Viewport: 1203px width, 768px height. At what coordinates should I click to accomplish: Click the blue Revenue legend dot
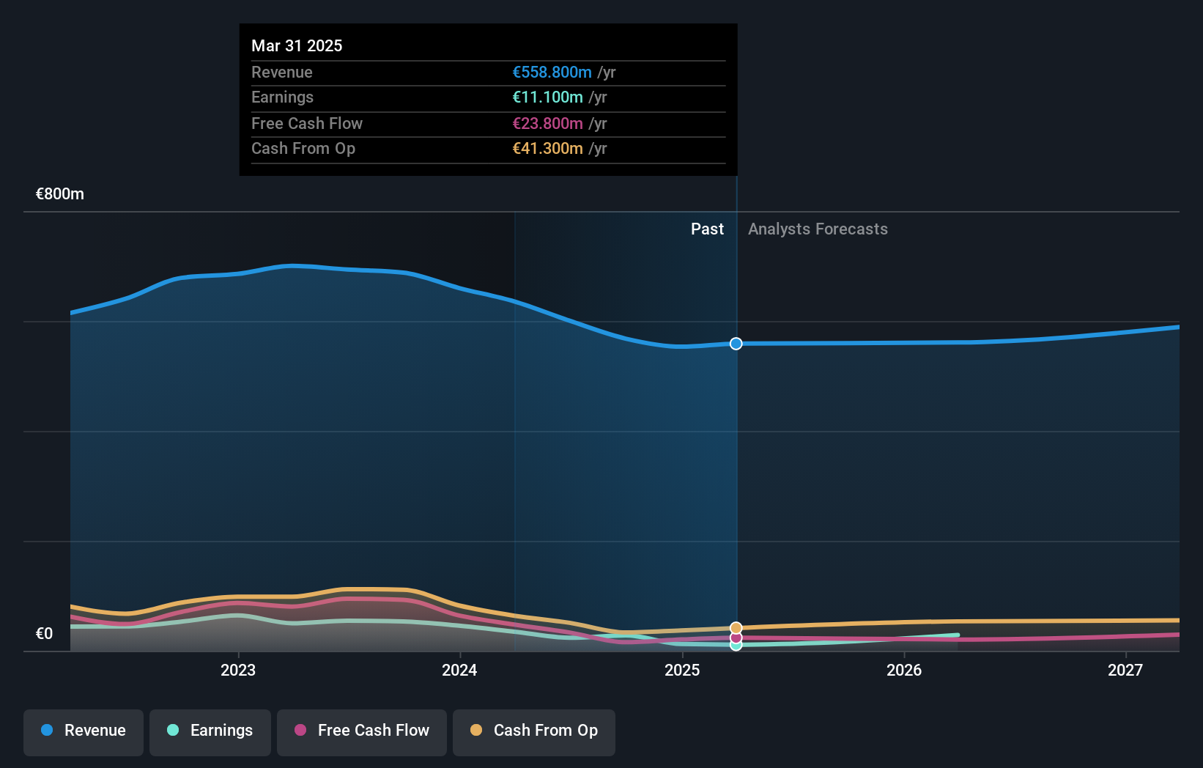(47, 730)
